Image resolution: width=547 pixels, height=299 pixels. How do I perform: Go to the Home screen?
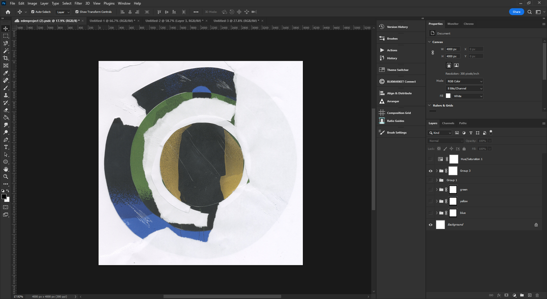click(8, 12)
